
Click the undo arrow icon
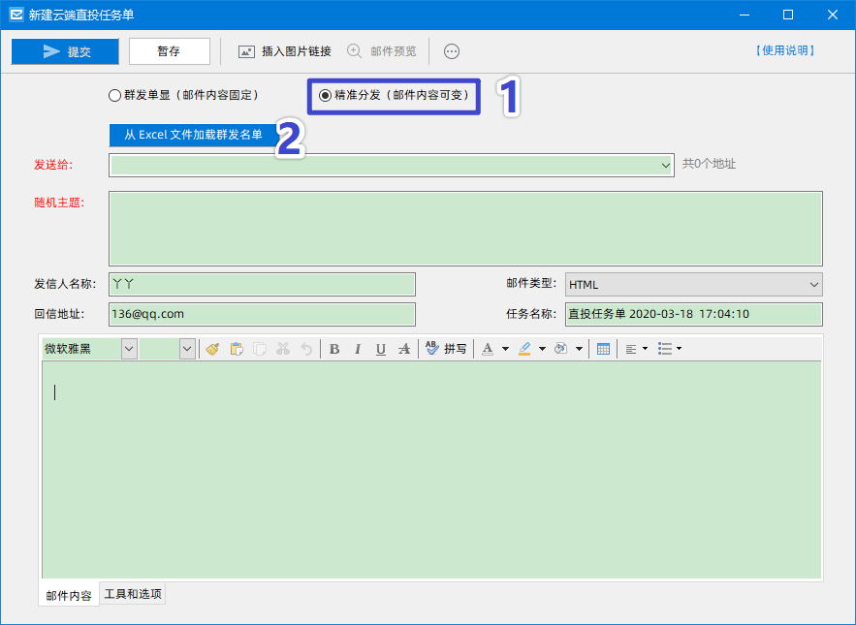coord(306,349)
